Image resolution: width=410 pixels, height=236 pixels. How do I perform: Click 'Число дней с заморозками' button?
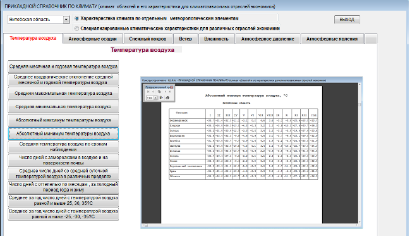click(63, 160)
